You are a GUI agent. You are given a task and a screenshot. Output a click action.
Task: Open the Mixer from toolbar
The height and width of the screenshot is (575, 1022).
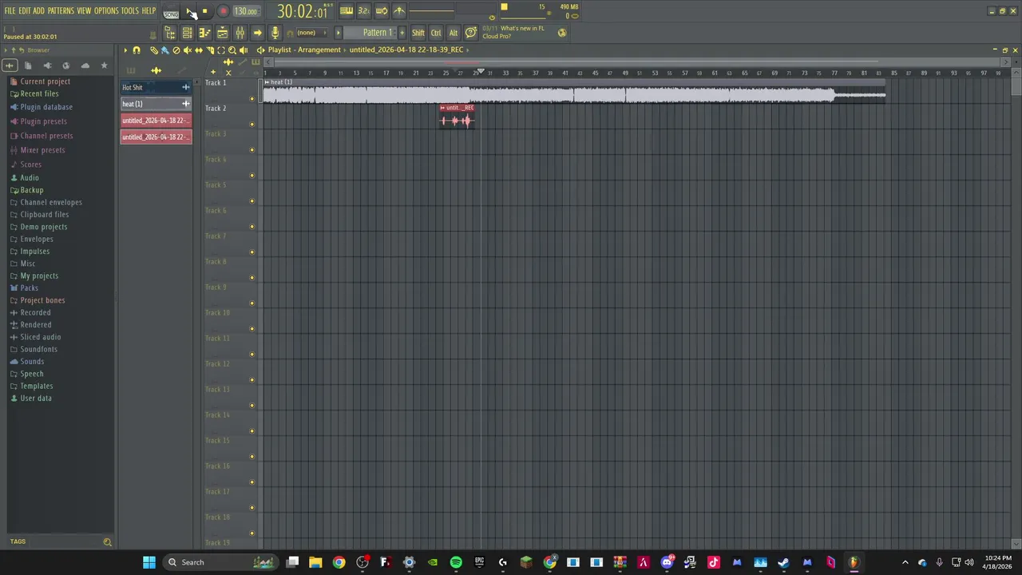pos(240,33)
